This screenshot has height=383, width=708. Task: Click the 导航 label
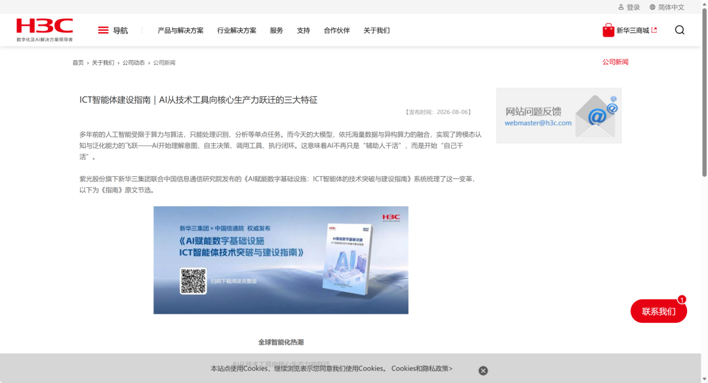[120, 30]
